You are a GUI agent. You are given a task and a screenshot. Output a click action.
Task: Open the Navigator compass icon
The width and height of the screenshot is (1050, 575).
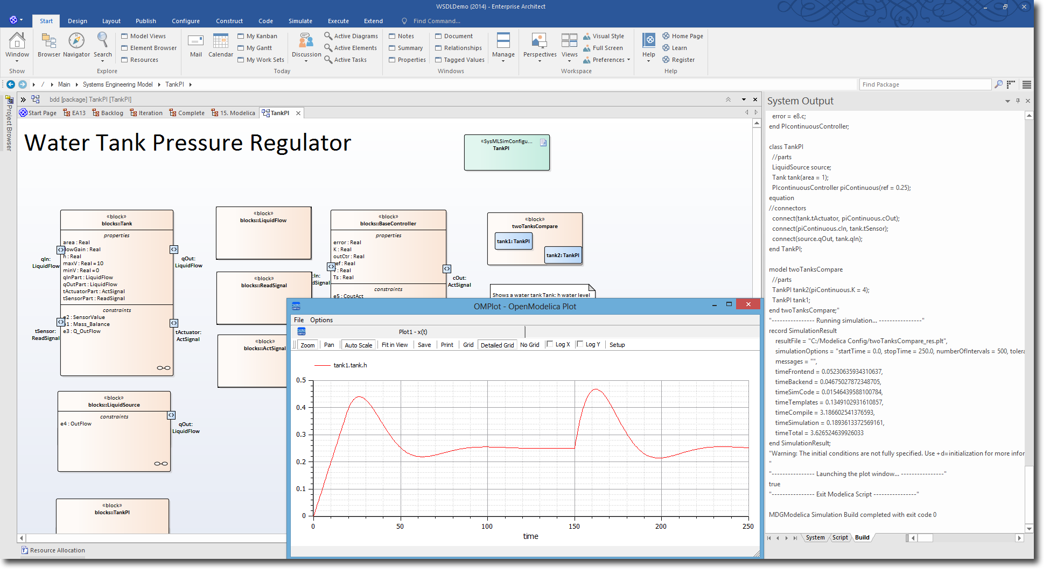coord(76,41)
